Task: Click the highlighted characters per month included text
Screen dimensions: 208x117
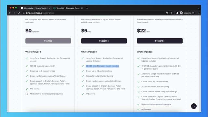Action: [102, 66]
